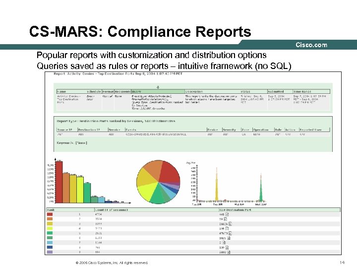
Task: Click the port info icon in the rank 5 row
Action: coord(230,233)
